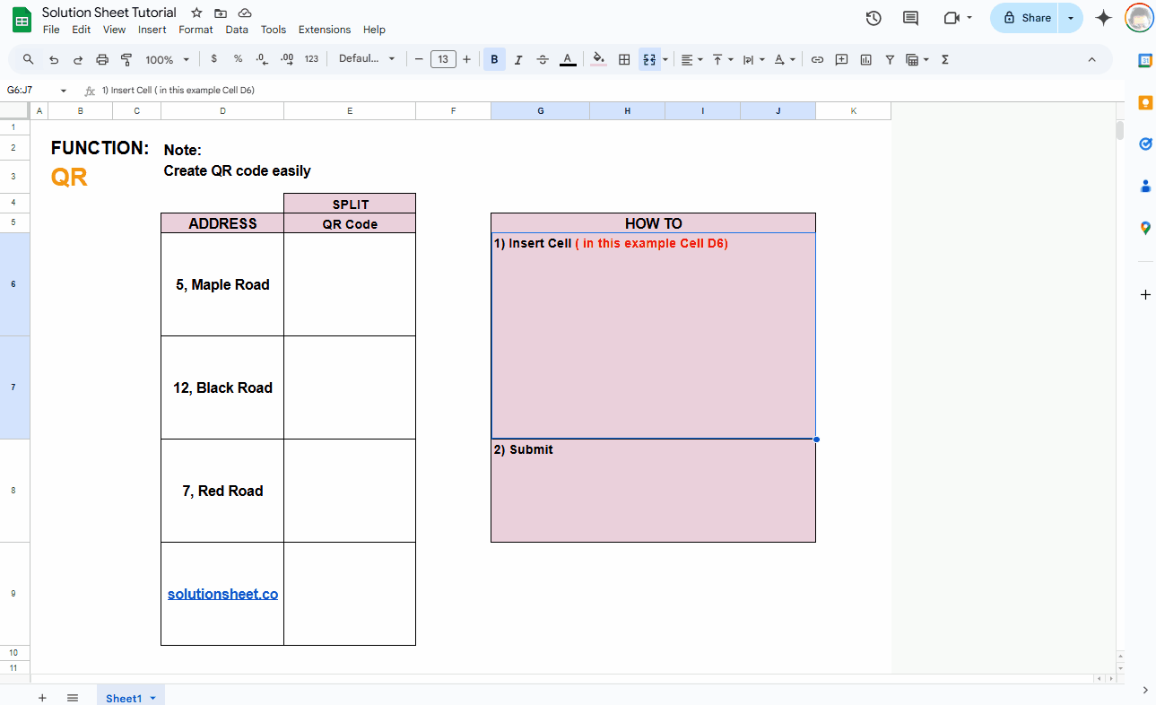Open the Format menu
Image resolution: width=1156 pixels, height=705 pixels.
196,30
